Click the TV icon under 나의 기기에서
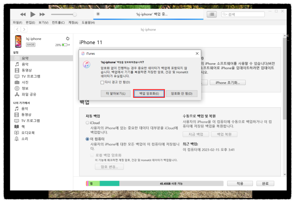 click(x=17, y=121)
